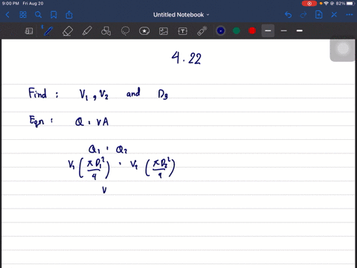The width and height of the screenshot is (357, 268).
Task: Select the Text box tool
Action: (x=183, y=31)
